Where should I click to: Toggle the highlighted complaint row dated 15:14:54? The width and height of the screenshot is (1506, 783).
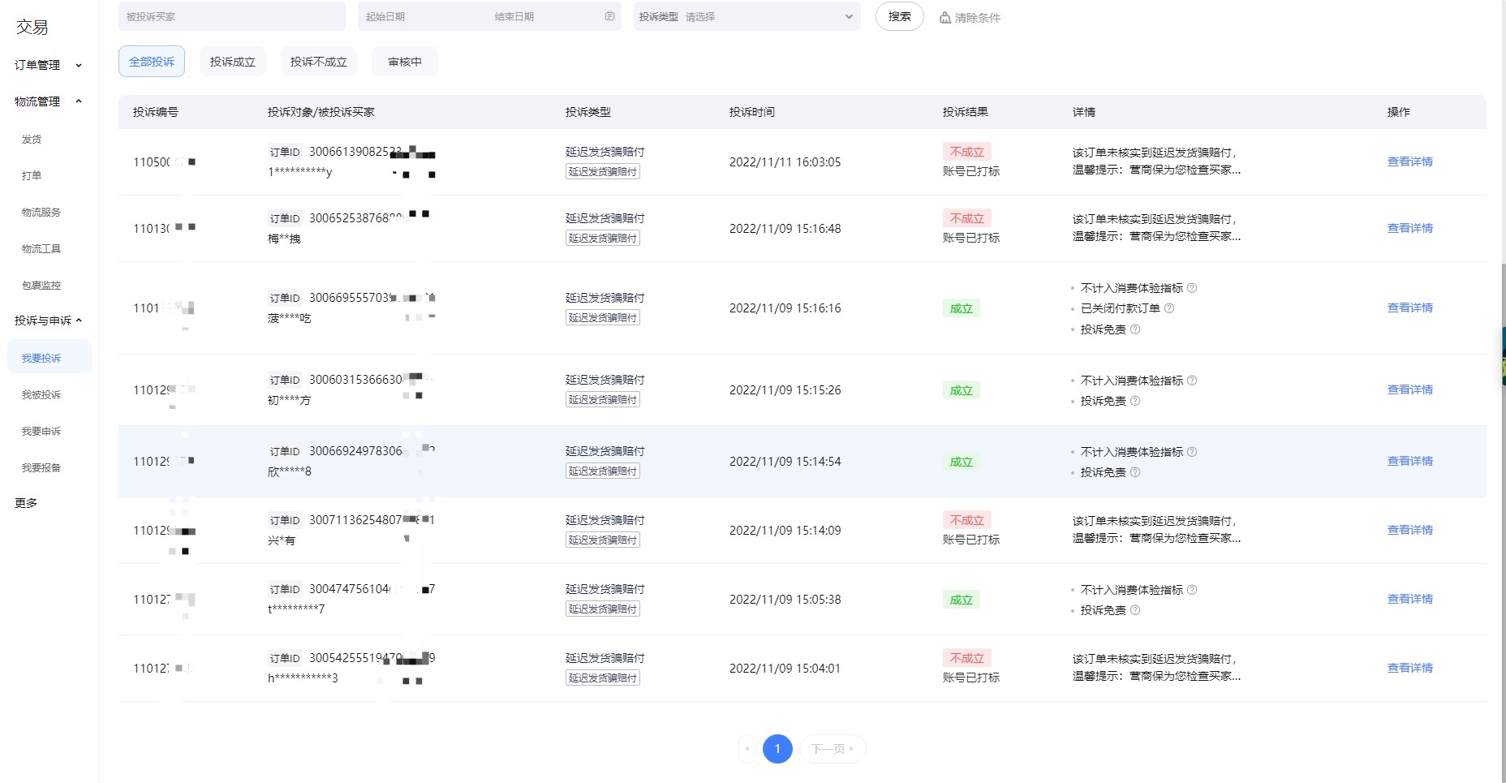coord(730,461)
